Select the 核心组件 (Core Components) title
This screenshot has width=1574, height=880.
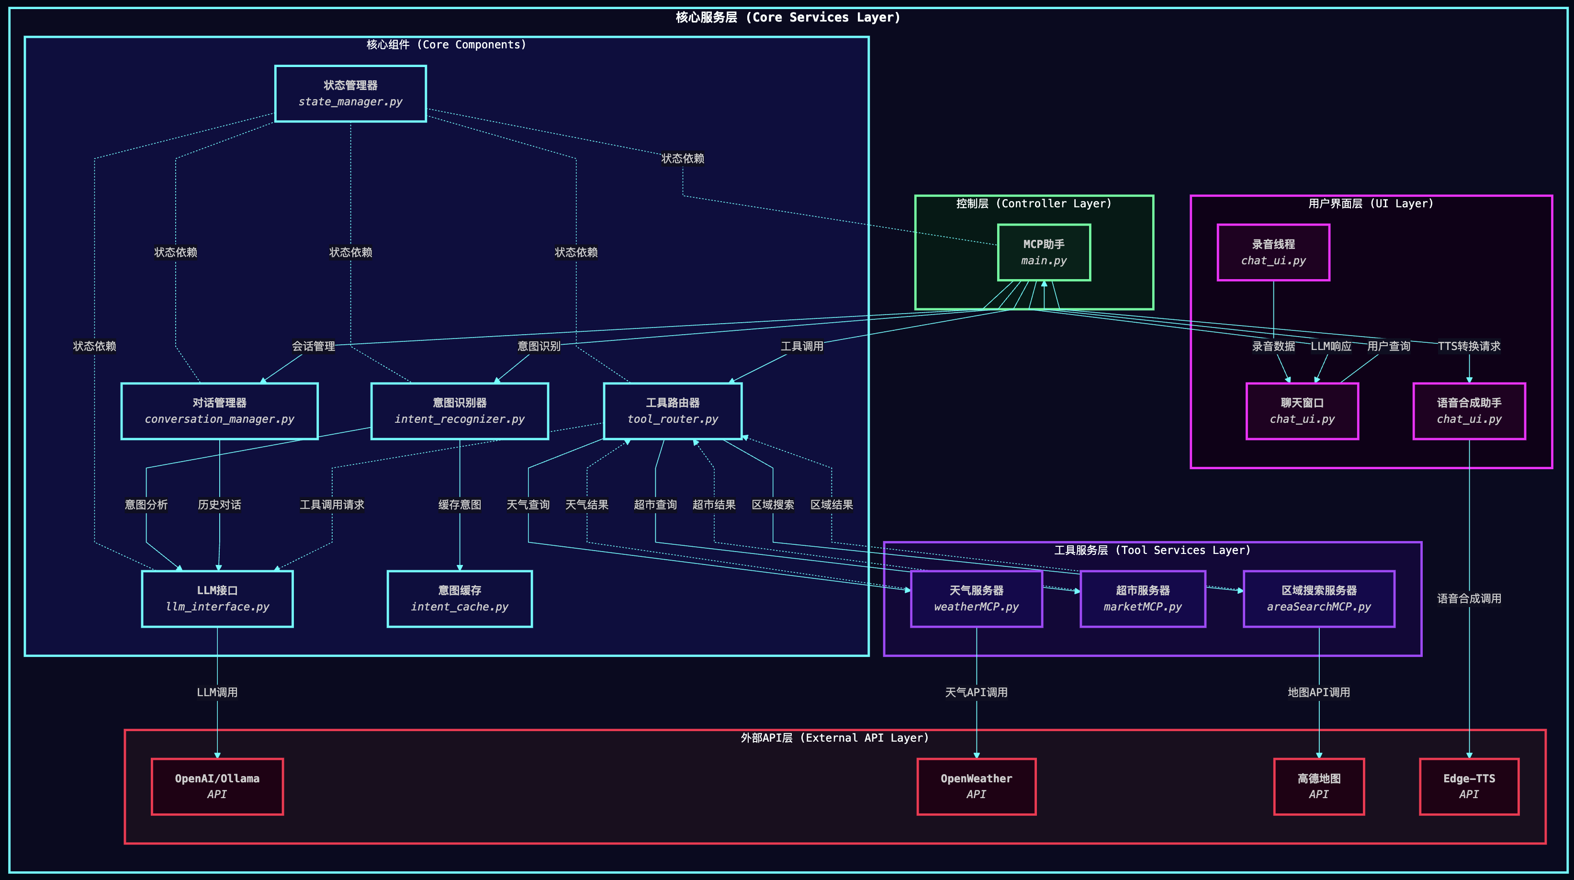click(x=446, y=45)
